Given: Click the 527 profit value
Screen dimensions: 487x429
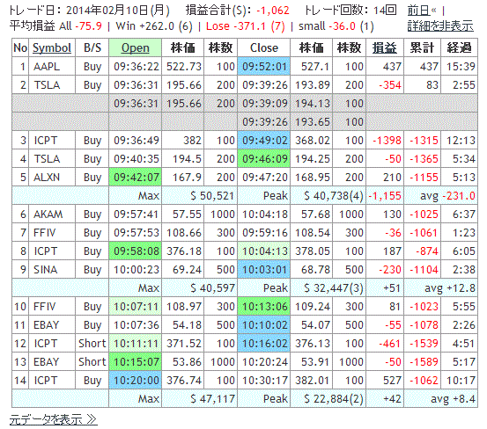Looking at the screenshot, I should [392, 380].
